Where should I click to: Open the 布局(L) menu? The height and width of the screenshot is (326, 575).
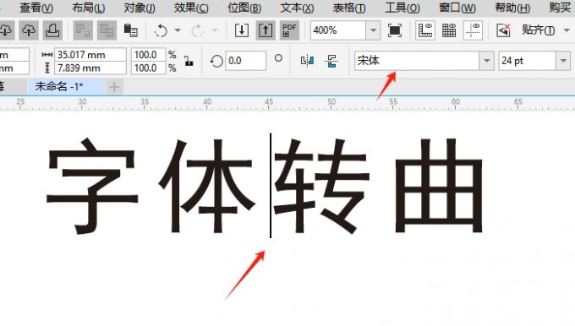89,8
